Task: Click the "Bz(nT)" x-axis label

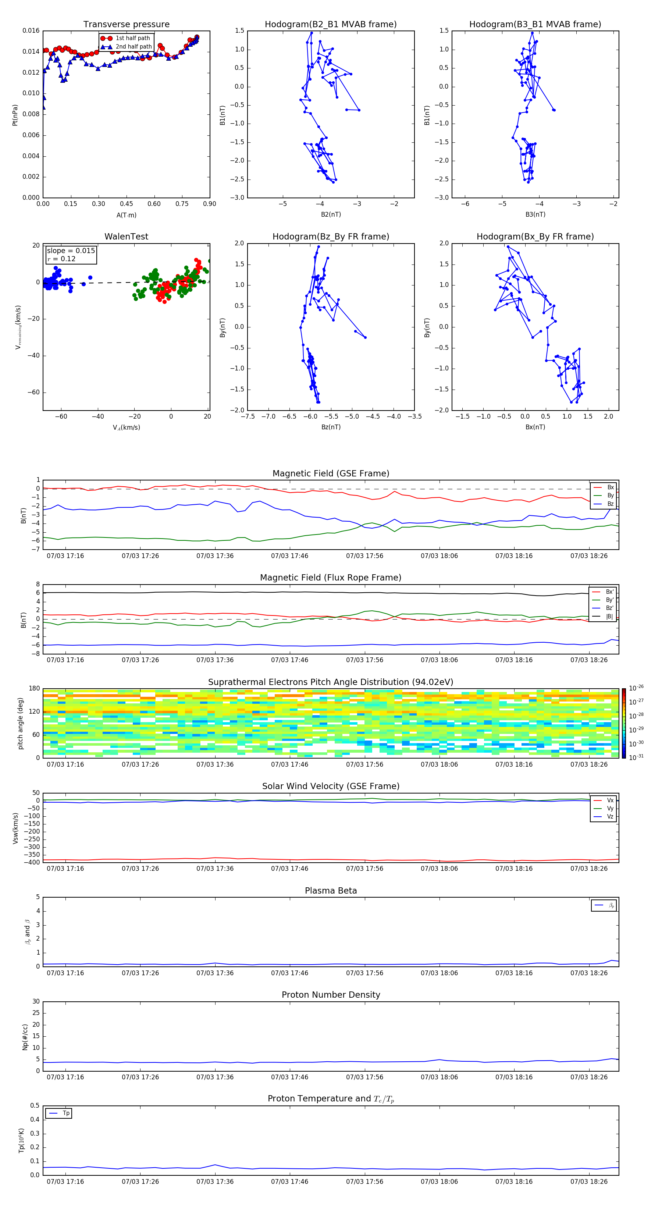Action: tap(331, 427)
